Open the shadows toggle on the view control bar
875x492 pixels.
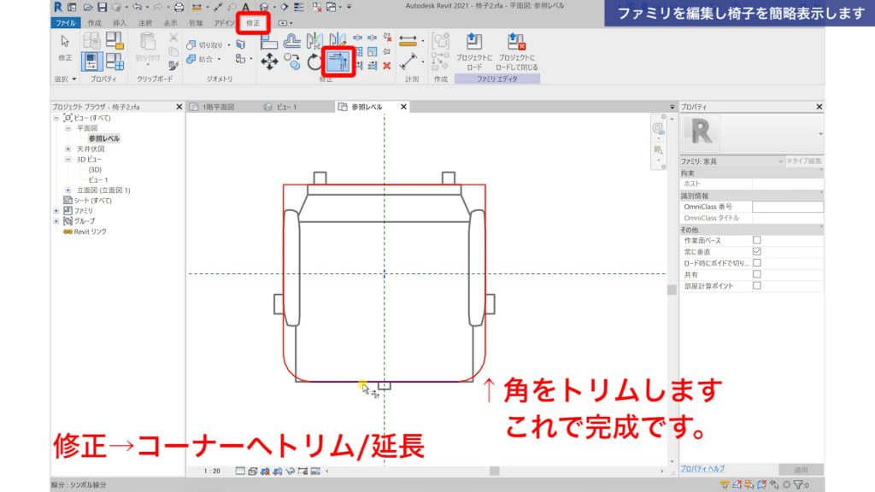pyautogui.click(x=276, y=471)
